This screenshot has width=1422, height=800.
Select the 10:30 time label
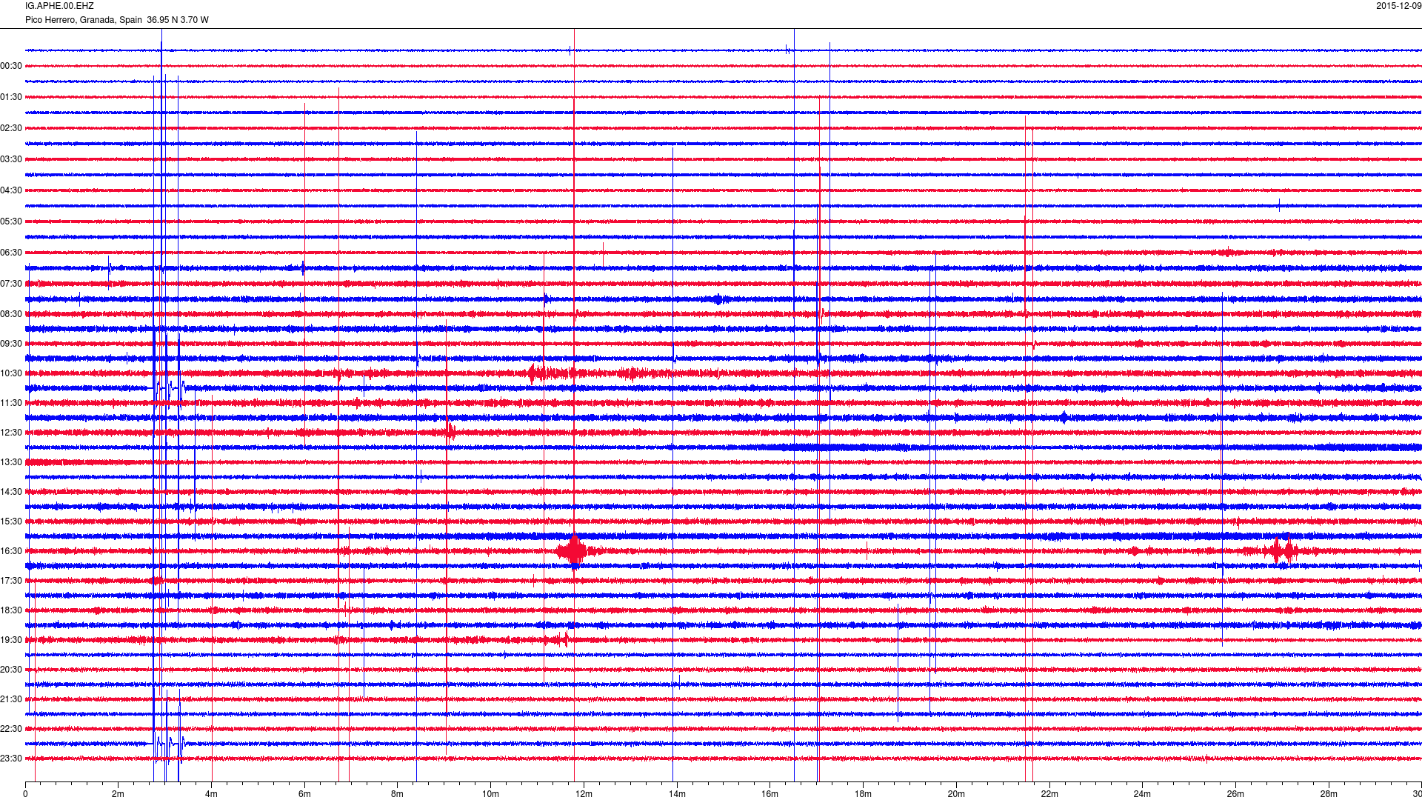coord(11,373)
